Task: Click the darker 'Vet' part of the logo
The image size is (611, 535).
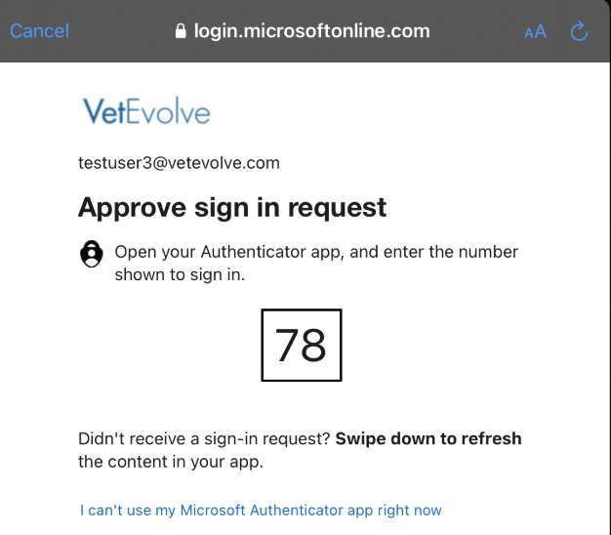Action: [104, 111]
